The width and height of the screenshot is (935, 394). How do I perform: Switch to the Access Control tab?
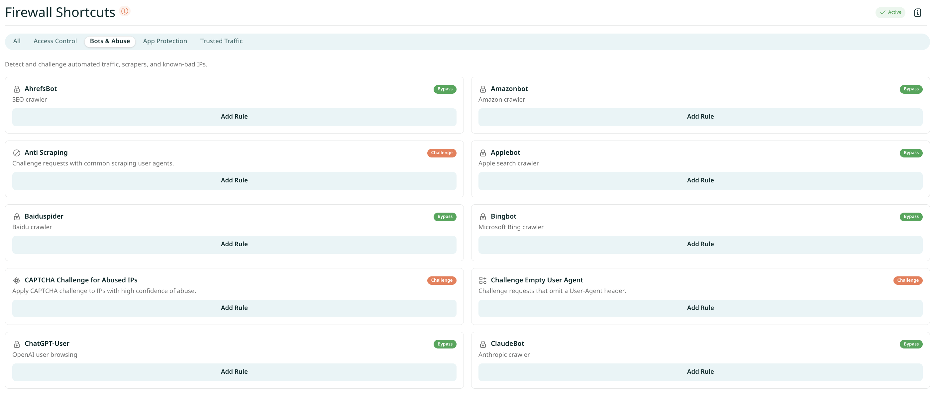(x=55, y=41)
